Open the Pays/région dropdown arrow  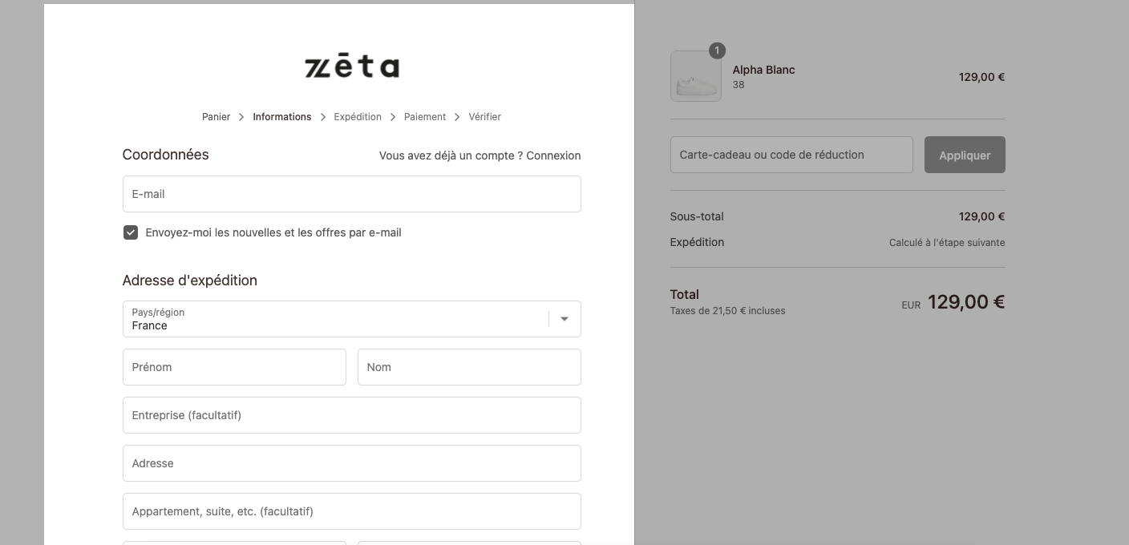pyautogui.click(x=564, y=319)
